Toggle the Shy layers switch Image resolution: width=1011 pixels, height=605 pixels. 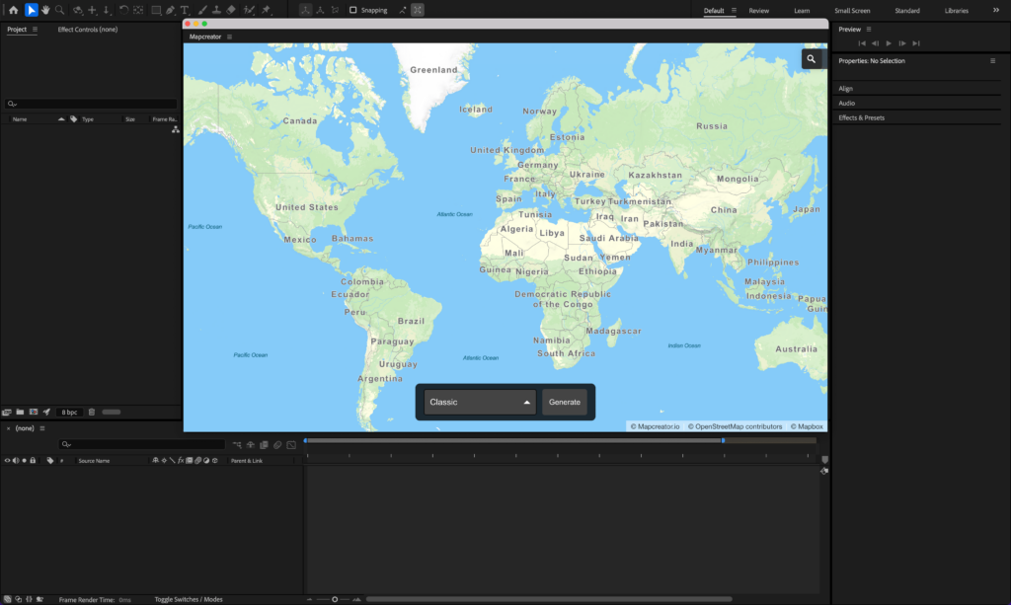tap(250, 444)
